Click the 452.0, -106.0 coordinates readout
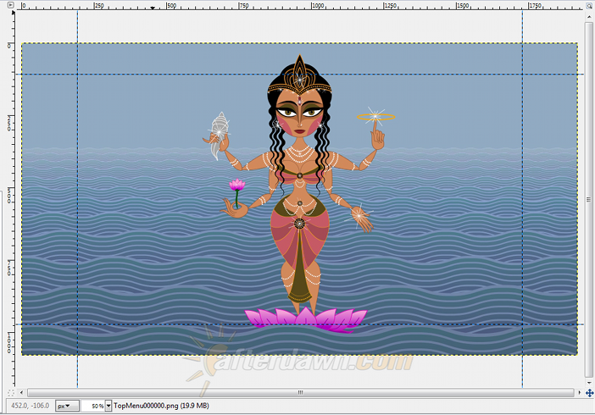The height and width of the screenshot is (415, 595). 30,406
